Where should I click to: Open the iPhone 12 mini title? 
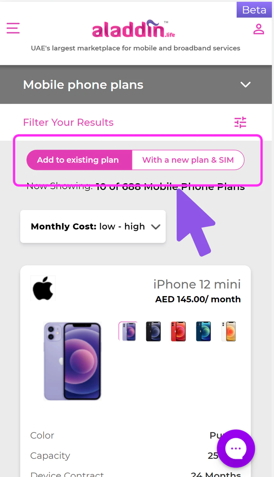point(197,284)
